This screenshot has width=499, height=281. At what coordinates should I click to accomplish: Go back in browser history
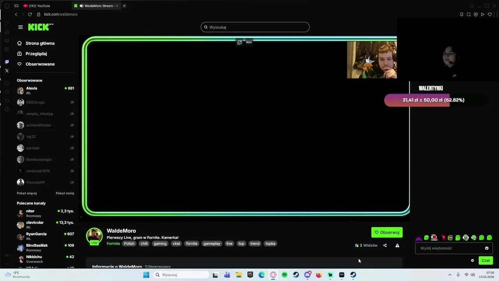click(16, 14)
